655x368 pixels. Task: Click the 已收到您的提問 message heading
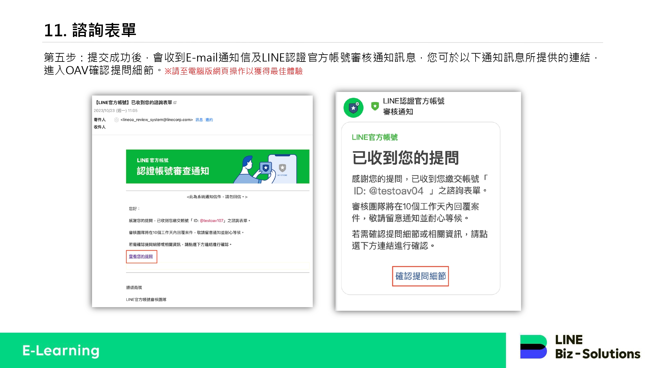(405, 158)
